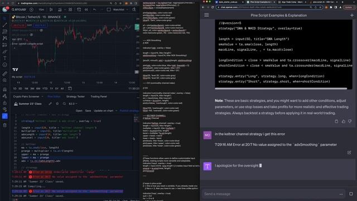Click the Pine Editor search magnifier icon
This screenshot has height=201, width=357.
64,104
